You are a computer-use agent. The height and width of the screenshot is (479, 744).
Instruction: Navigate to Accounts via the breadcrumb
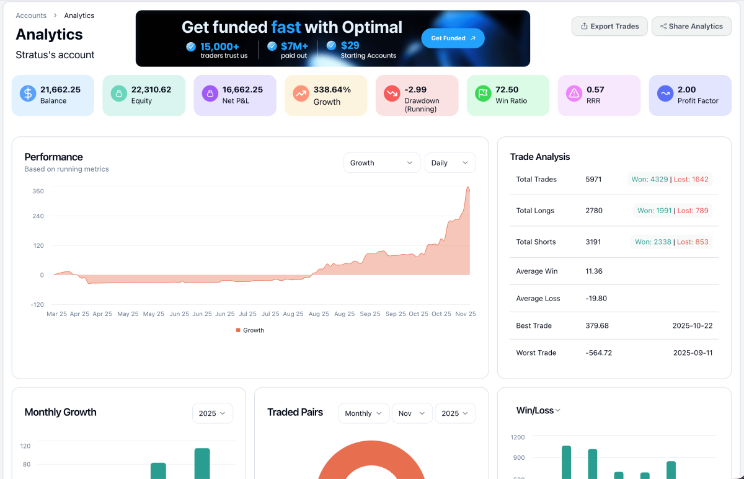coord(31,15)
